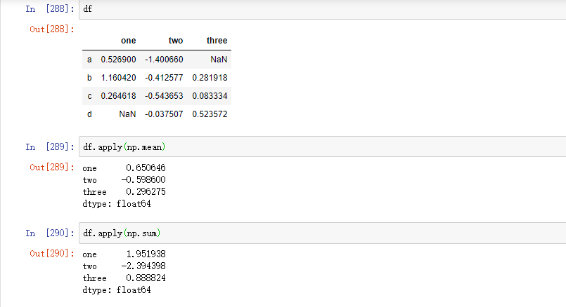Focus the df.apply(np.mean) code cell
Image resolution: width=566 pixels, height=307 pixels.
(316, 146)
